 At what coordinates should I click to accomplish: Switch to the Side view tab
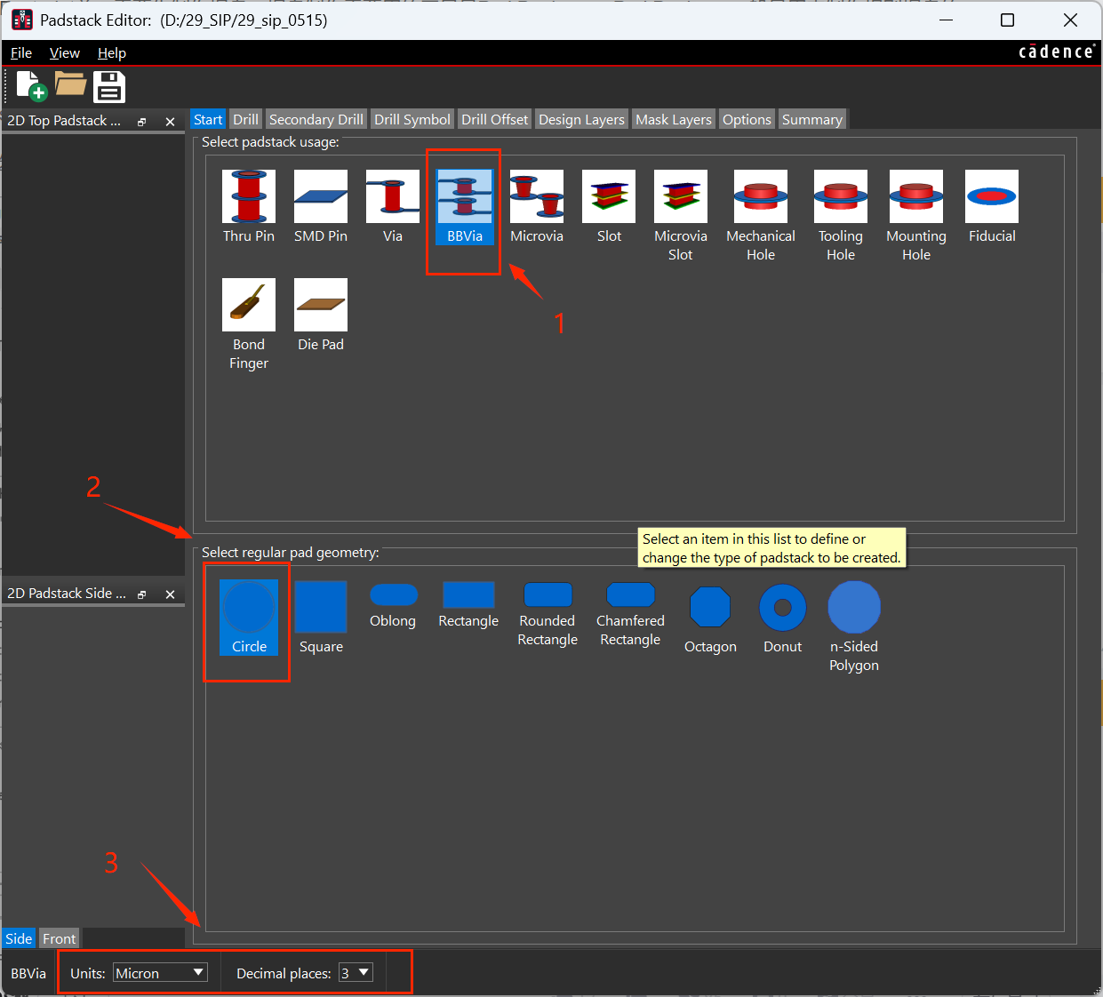click(x=19, y=938)
